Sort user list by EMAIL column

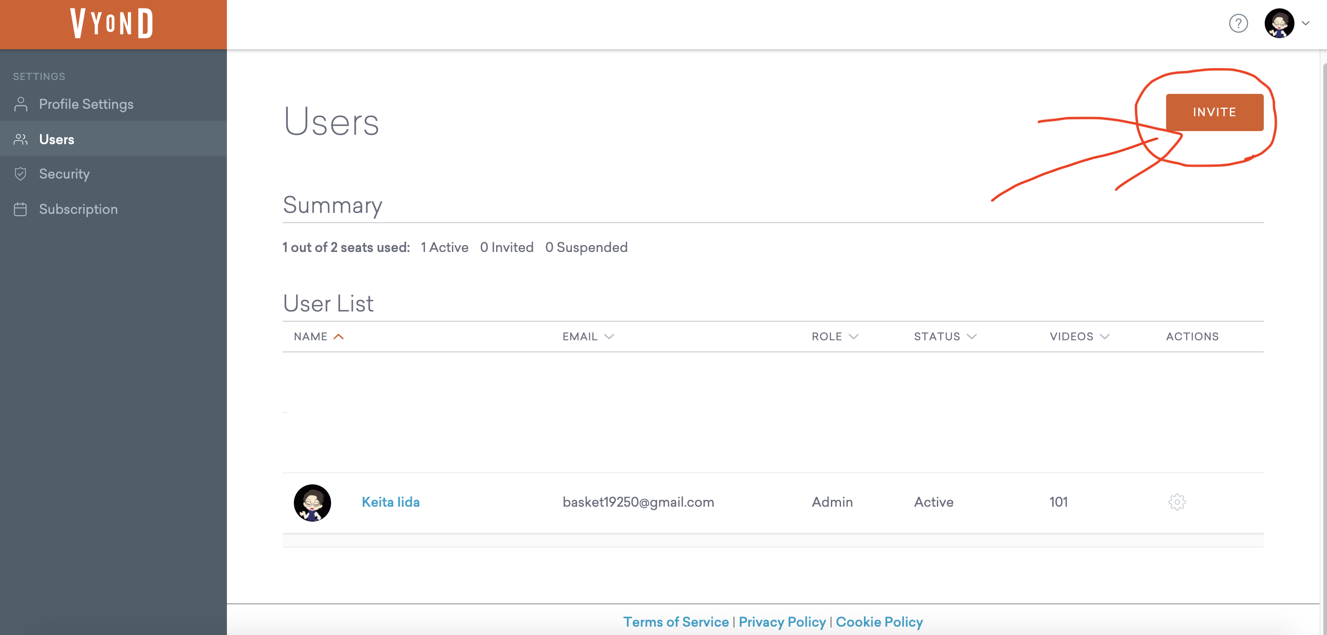588,336
